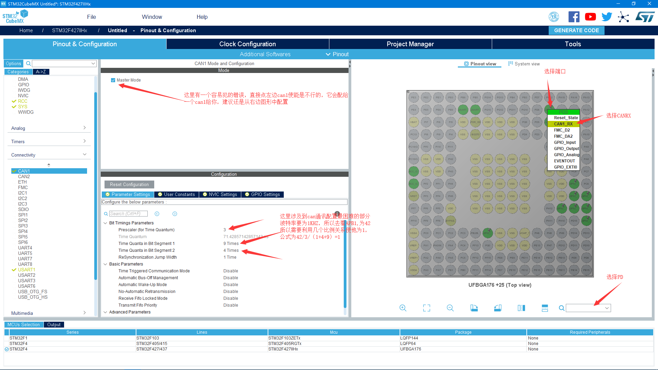Click the ST community network icon
Viewport: 658px width, 370px height.
pos(623,17)
